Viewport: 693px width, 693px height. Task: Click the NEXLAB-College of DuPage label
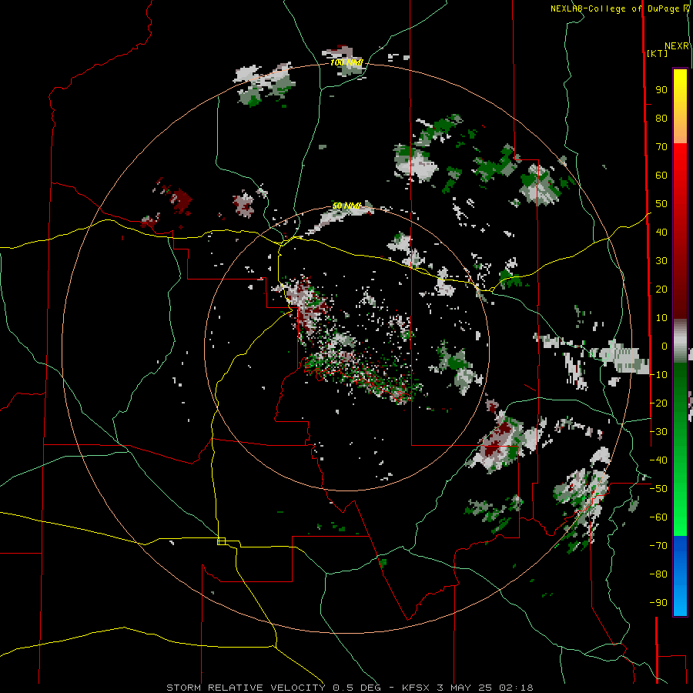click(614, 8)
